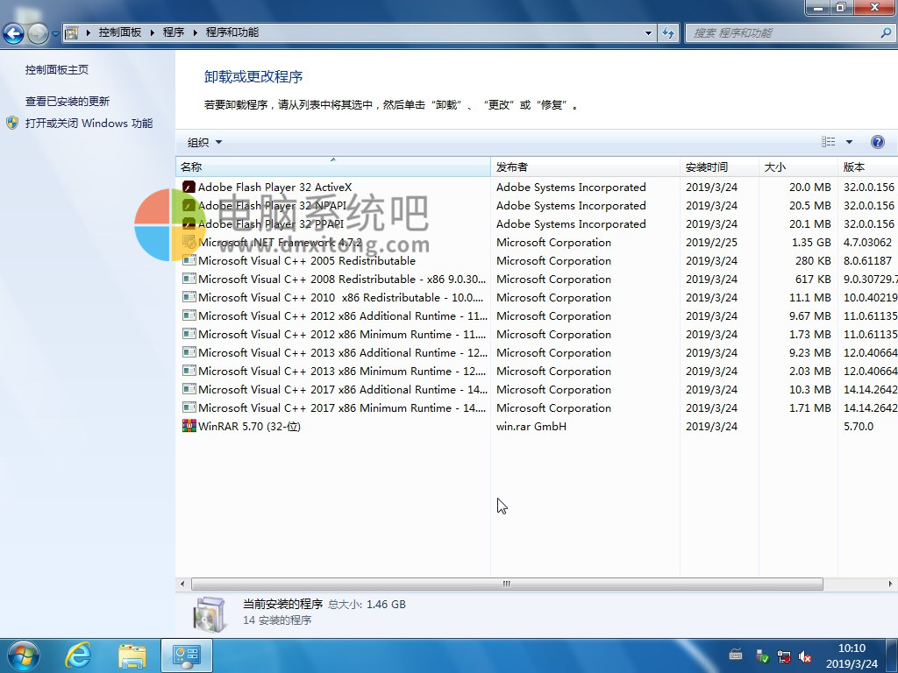This screenshot has width=898, height=673.
Task: Click the volume muted tray icon
Action: (805, 656)
